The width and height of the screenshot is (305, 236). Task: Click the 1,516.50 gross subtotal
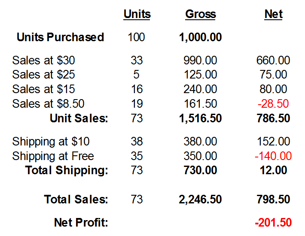click(x=200, y=118)
